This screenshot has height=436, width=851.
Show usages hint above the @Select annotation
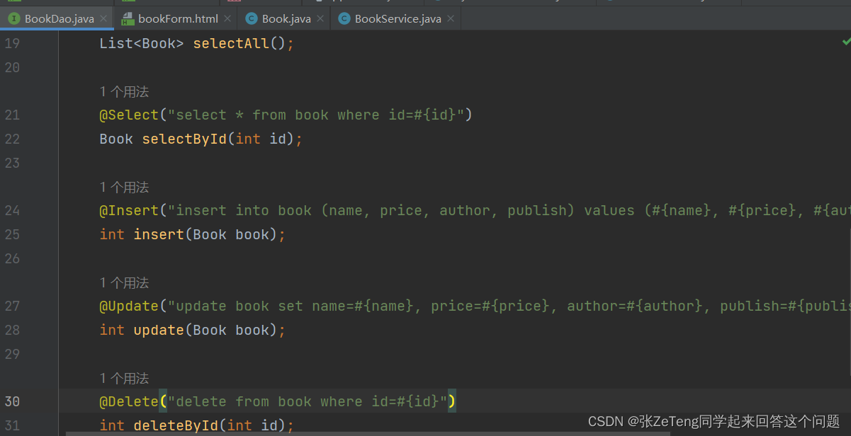click(x=124, y=91)
